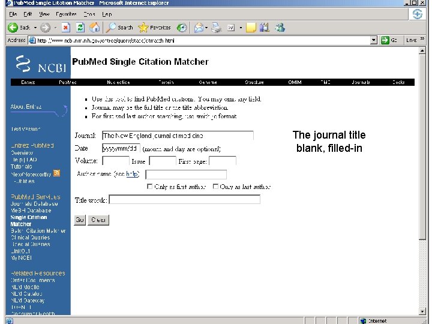This screenshot has height=324, width=432.
Task: Select the Genome tab
Action: click(x=208, y=82)
